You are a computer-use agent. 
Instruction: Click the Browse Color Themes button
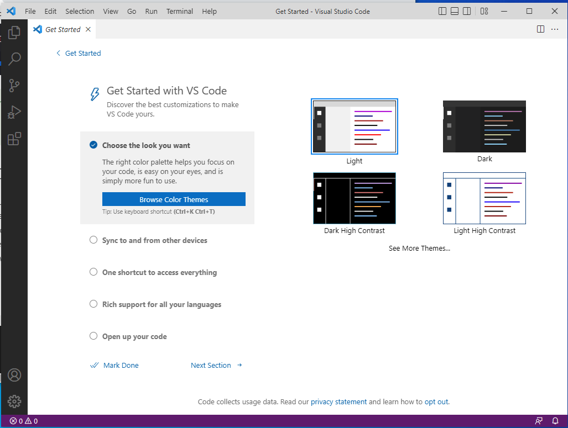point(174,199)
